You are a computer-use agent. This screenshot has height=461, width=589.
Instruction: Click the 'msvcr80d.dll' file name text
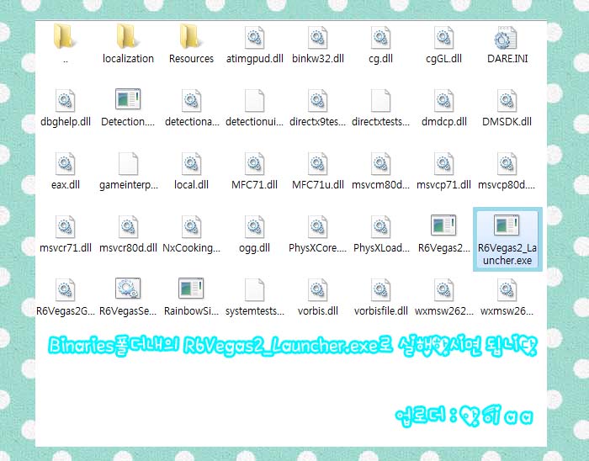(x=128, y=248)
